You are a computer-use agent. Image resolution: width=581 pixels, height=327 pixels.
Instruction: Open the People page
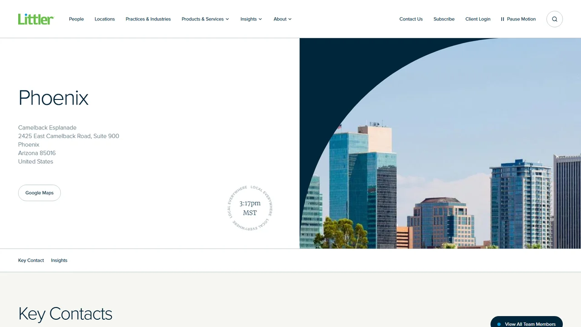[76, 19]
